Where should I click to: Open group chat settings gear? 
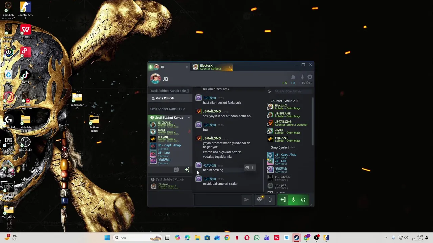[x=310, y=77]
